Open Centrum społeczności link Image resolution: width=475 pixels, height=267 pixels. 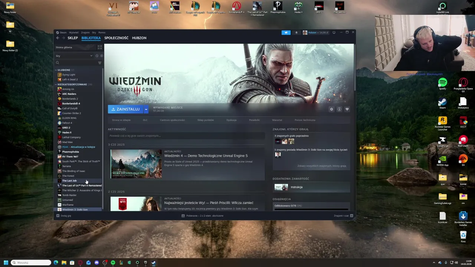tap(172, 120)
